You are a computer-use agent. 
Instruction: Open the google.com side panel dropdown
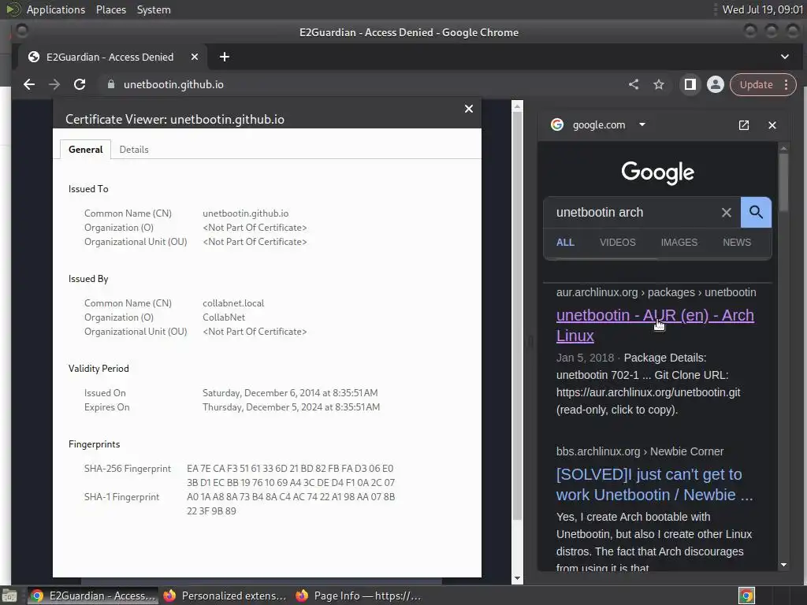[x=642, y=124]
